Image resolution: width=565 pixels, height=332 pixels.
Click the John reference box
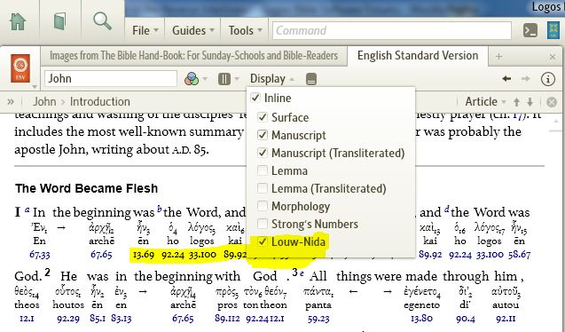coord(111,79)
